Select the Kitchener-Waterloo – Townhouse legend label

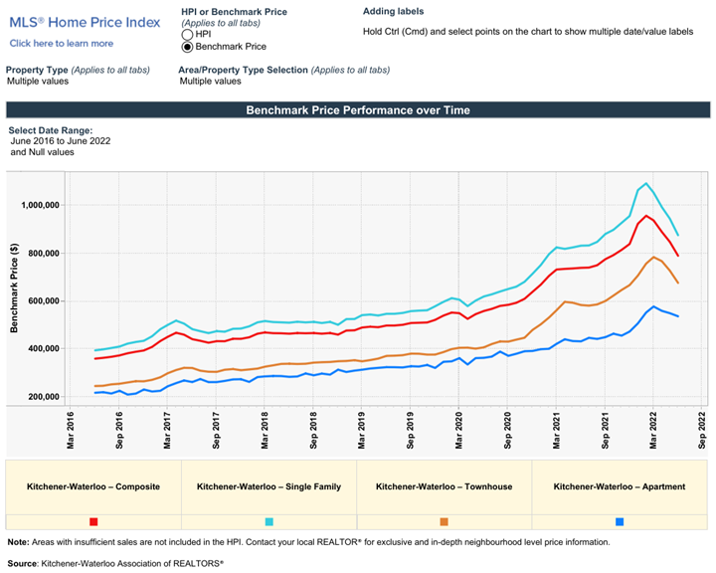point(444,486)
